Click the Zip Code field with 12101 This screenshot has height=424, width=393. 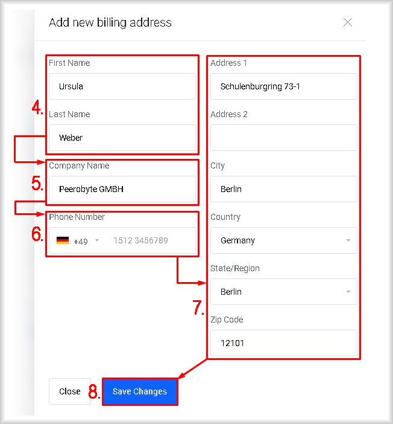(x=284, y=343)
